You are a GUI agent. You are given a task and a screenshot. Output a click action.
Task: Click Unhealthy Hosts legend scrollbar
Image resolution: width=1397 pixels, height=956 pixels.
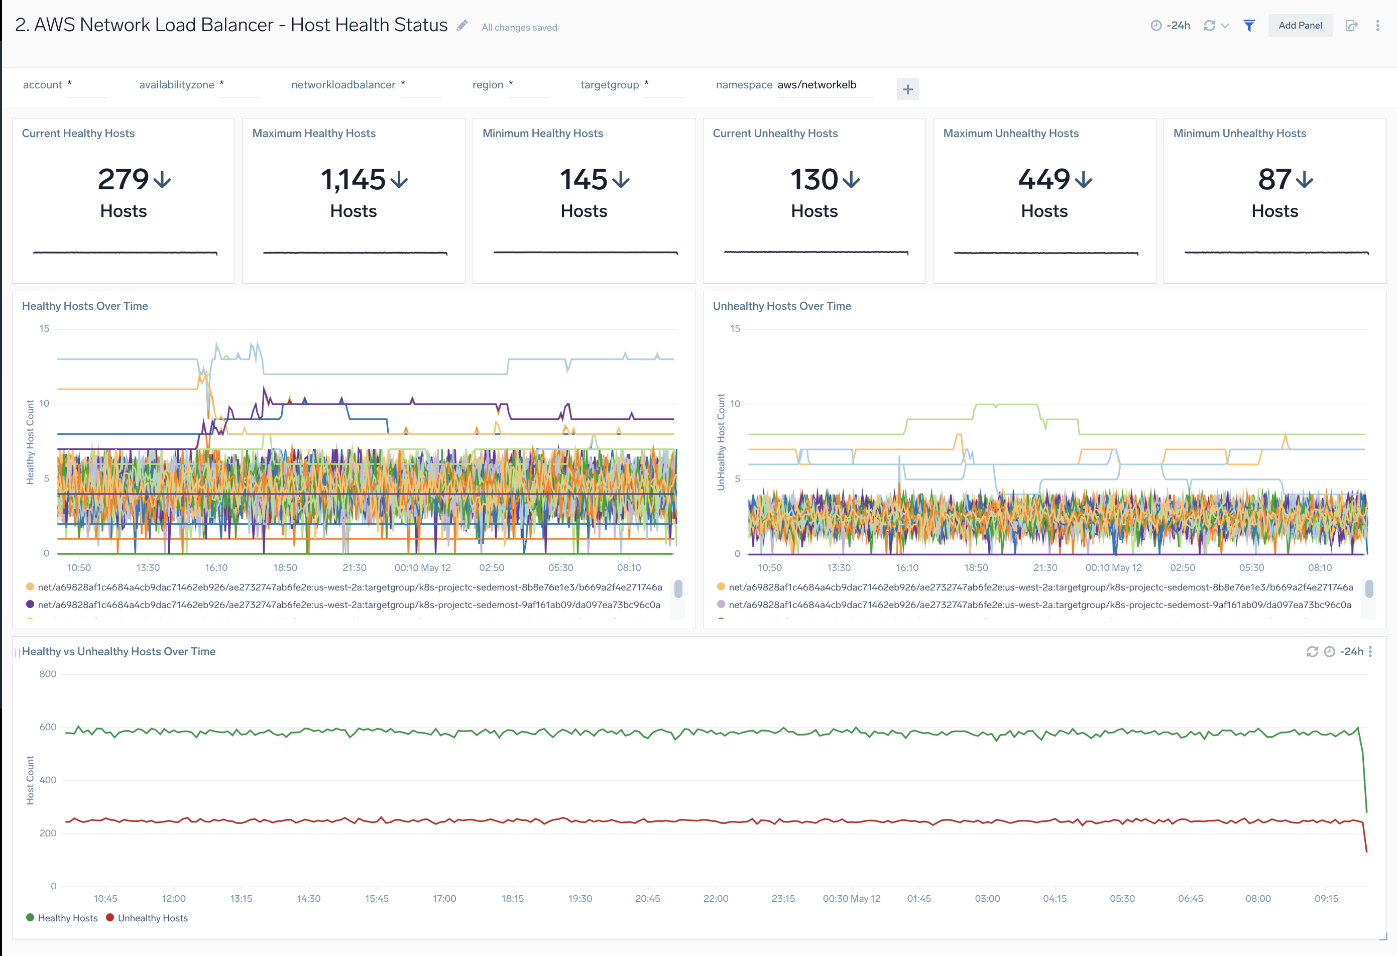point(1369,589)
